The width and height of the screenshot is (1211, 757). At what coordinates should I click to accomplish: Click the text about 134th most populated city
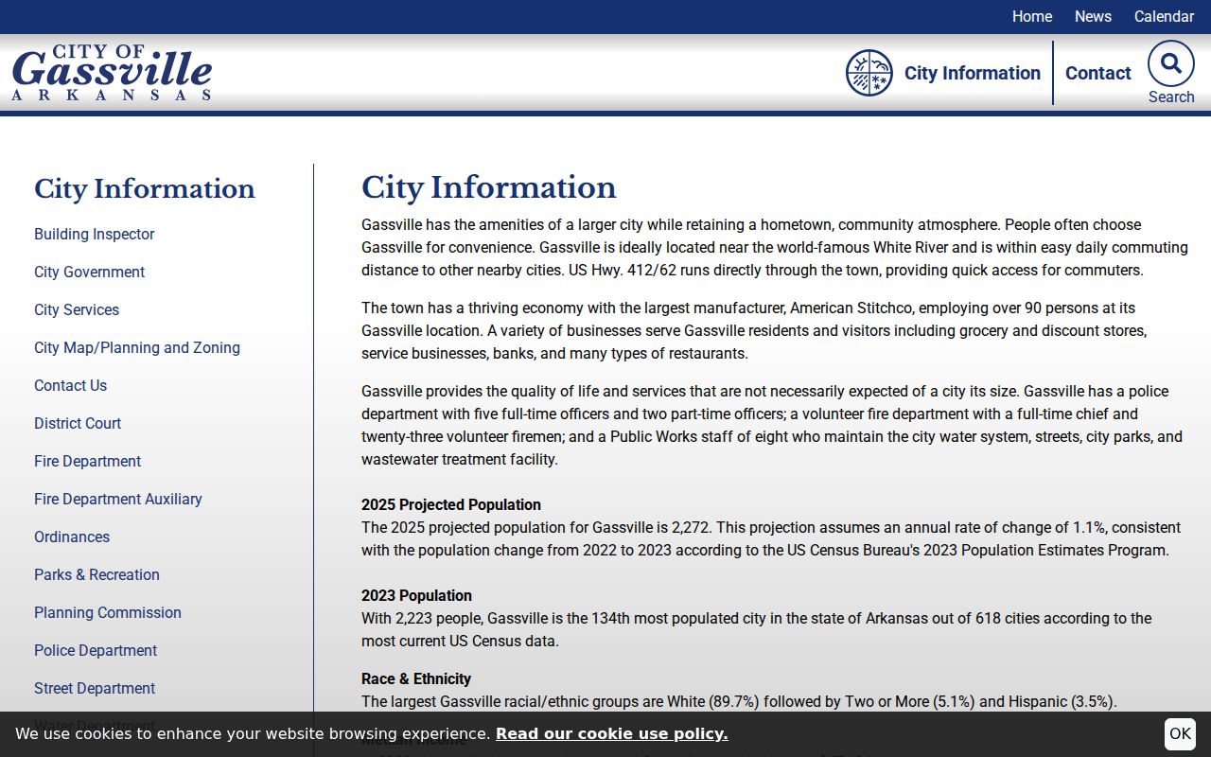point(757,629)
